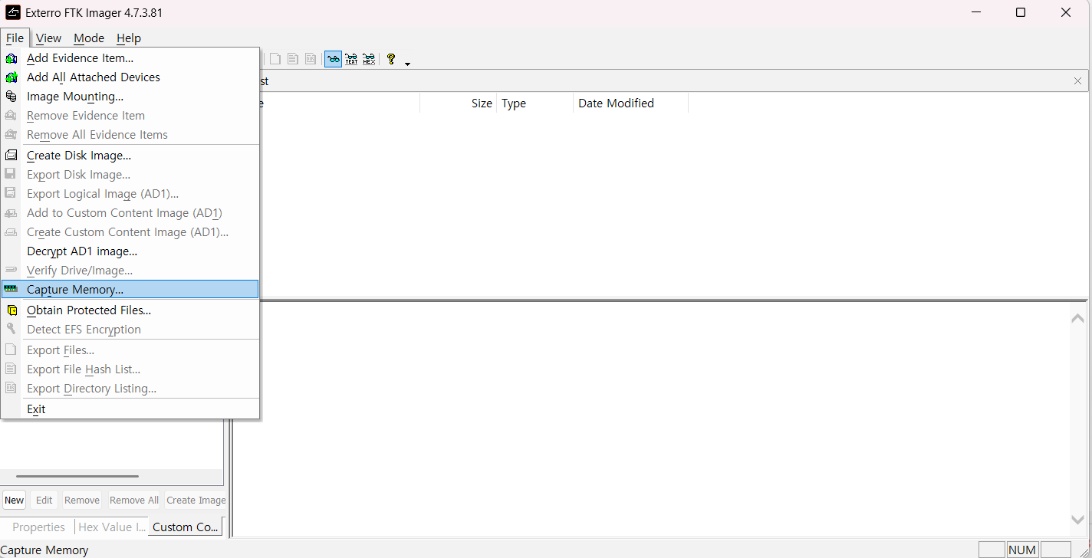1092x558 pixels.
Task: Click the Export Logical Image (AD1) icon
Action: (x=11, y=194)
